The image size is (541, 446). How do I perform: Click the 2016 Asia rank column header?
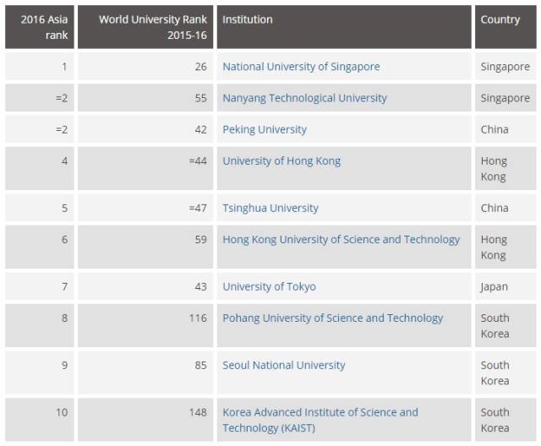coord(39,27)
